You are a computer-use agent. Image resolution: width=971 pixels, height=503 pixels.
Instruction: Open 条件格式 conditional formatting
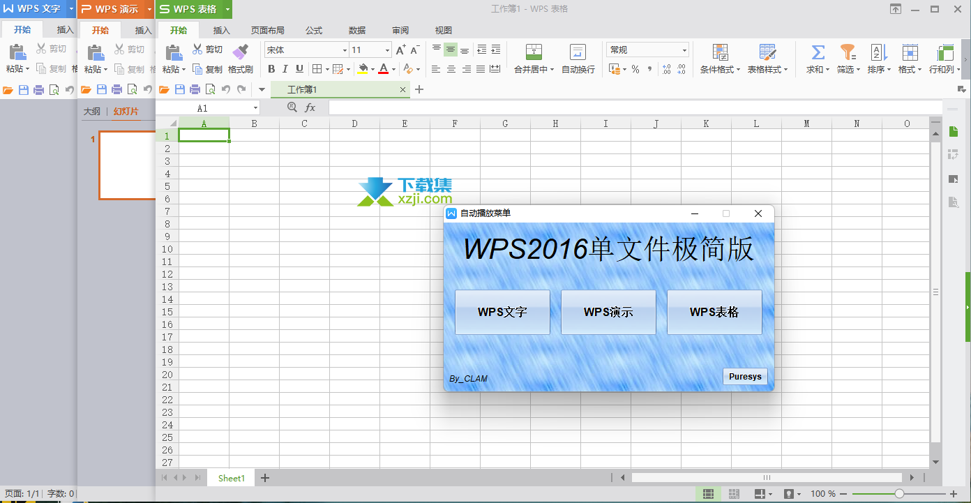[720, 59]
